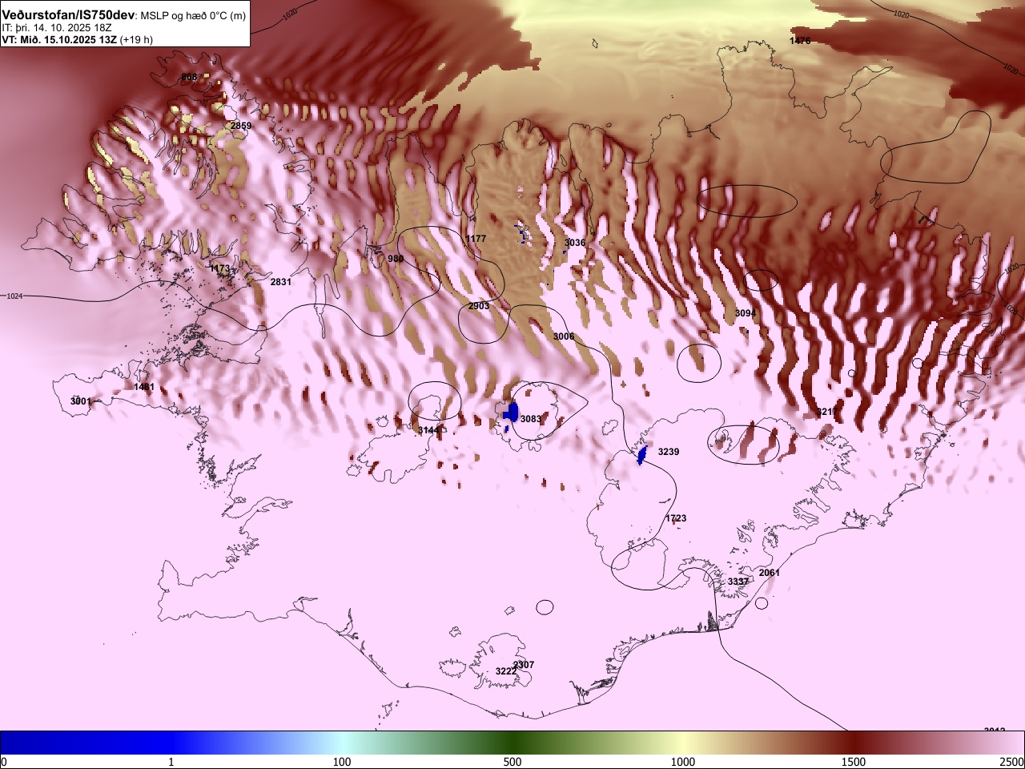Click the 2859 height label
Screen dimensions: 1025x769
241,126
